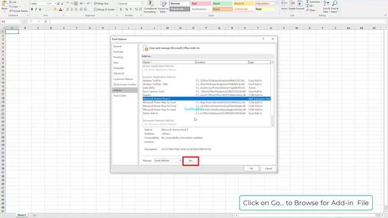388x218 pixels.
Task: Click the Go... button beside Manage
Action: click(190, 161)
